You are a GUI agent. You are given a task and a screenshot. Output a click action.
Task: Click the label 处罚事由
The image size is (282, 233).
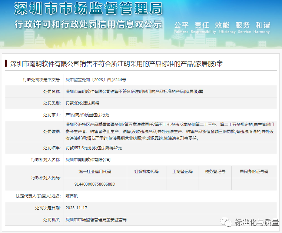[x=52, y=115]
